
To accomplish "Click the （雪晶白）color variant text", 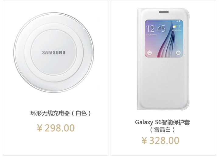I will pos(162,130).
